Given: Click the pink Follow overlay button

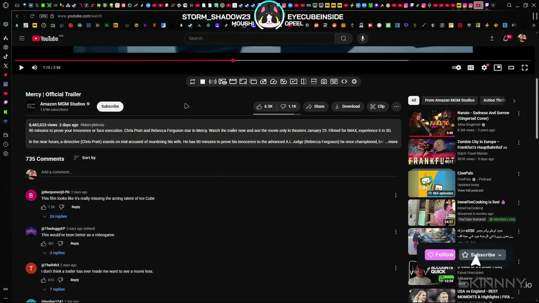Looking at the screenshot, I should point(440,255).
